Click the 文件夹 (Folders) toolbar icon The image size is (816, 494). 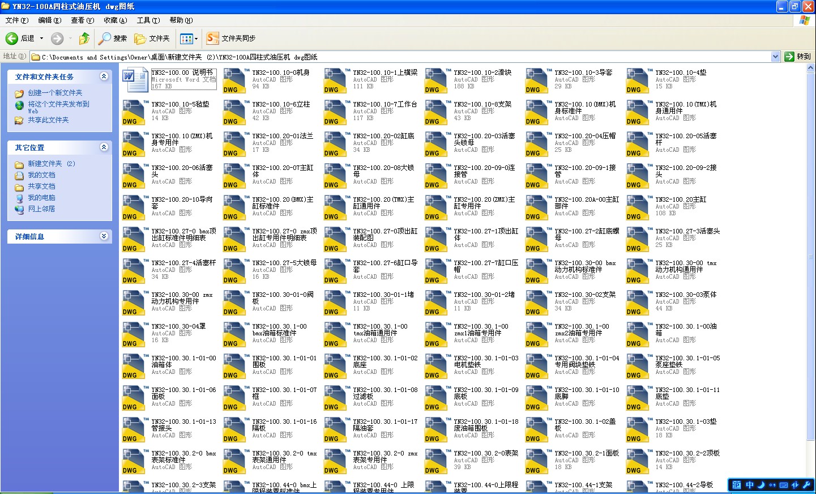click(x=140, y=39)
